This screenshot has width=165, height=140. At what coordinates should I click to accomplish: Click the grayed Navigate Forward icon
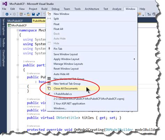pos(14,14)
